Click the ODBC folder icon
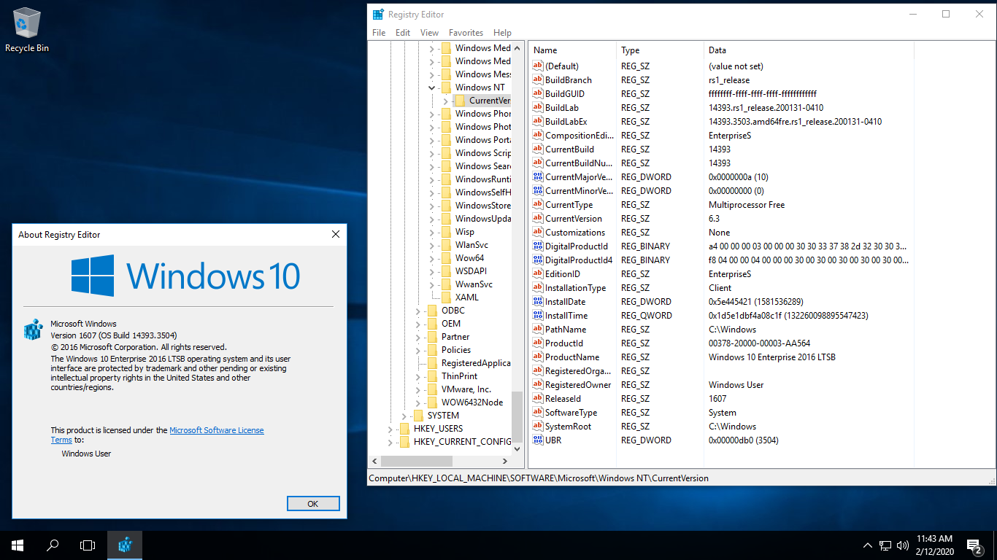The image size is (997, 560). (x=432, y=311)
